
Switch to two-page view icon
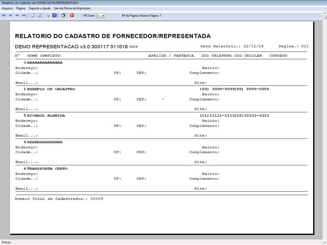point(39,16)
